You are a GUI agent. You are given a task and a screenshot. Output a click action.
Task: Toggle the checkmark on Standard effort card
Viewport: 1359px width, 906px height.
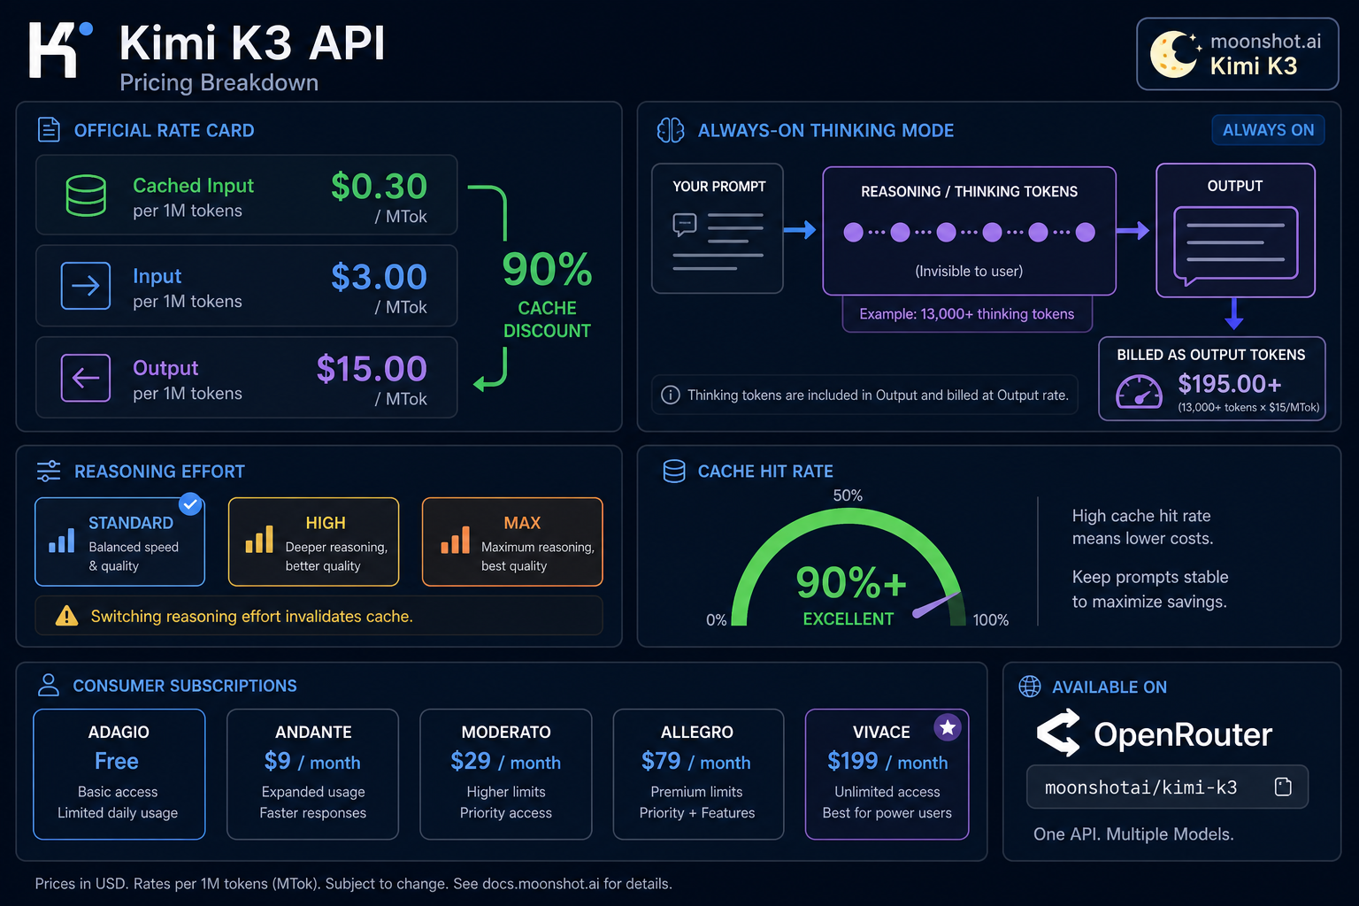pyautogui.click(x=190, y=503)
